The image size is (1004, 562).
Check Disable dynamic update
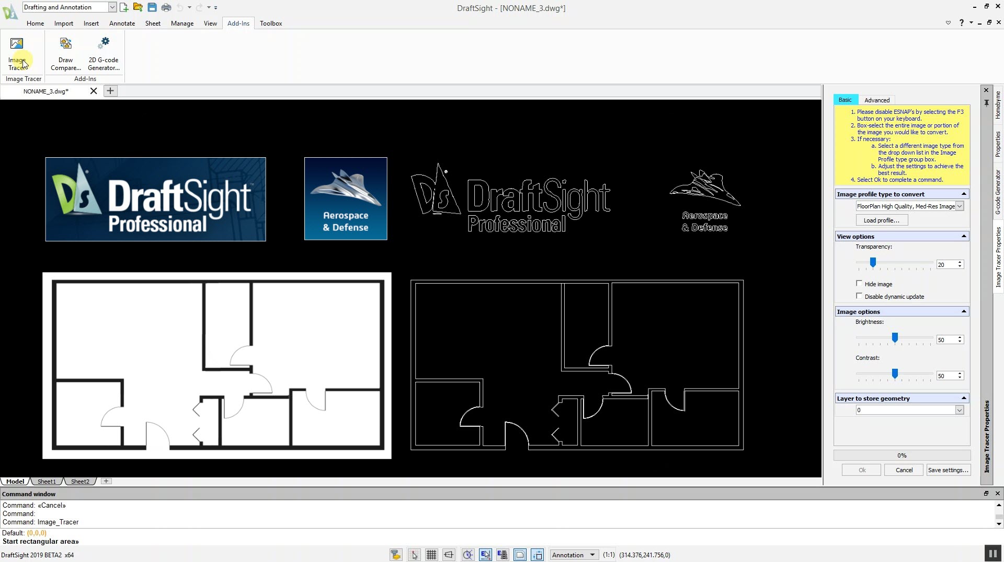pyautogui.click(x=860, y=296)
